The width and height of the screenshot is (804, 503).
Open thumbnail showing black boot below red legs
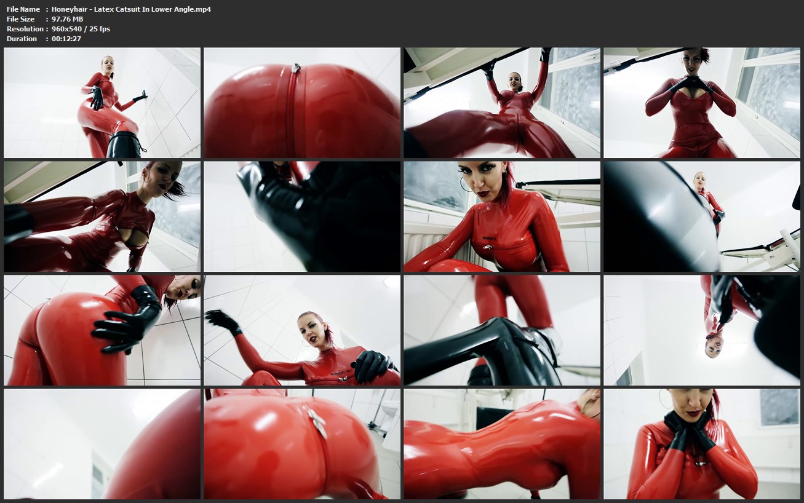pos(502,330)
